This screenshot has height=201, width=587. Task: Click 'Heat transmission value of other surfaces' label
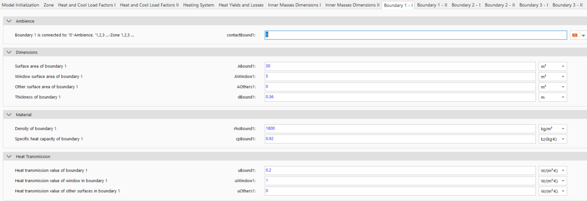(x=67, y=191)
